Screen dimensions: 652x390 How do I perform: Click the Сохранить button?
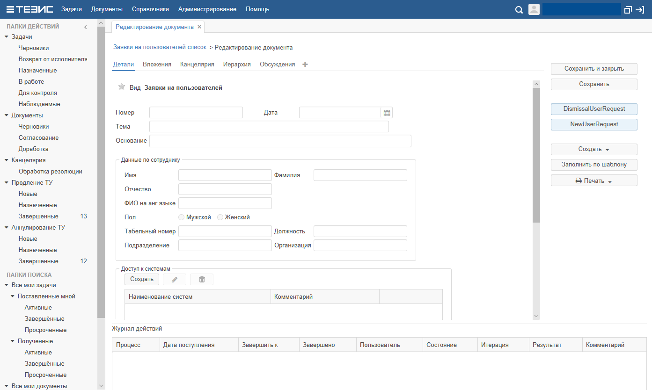click(594, 84)
